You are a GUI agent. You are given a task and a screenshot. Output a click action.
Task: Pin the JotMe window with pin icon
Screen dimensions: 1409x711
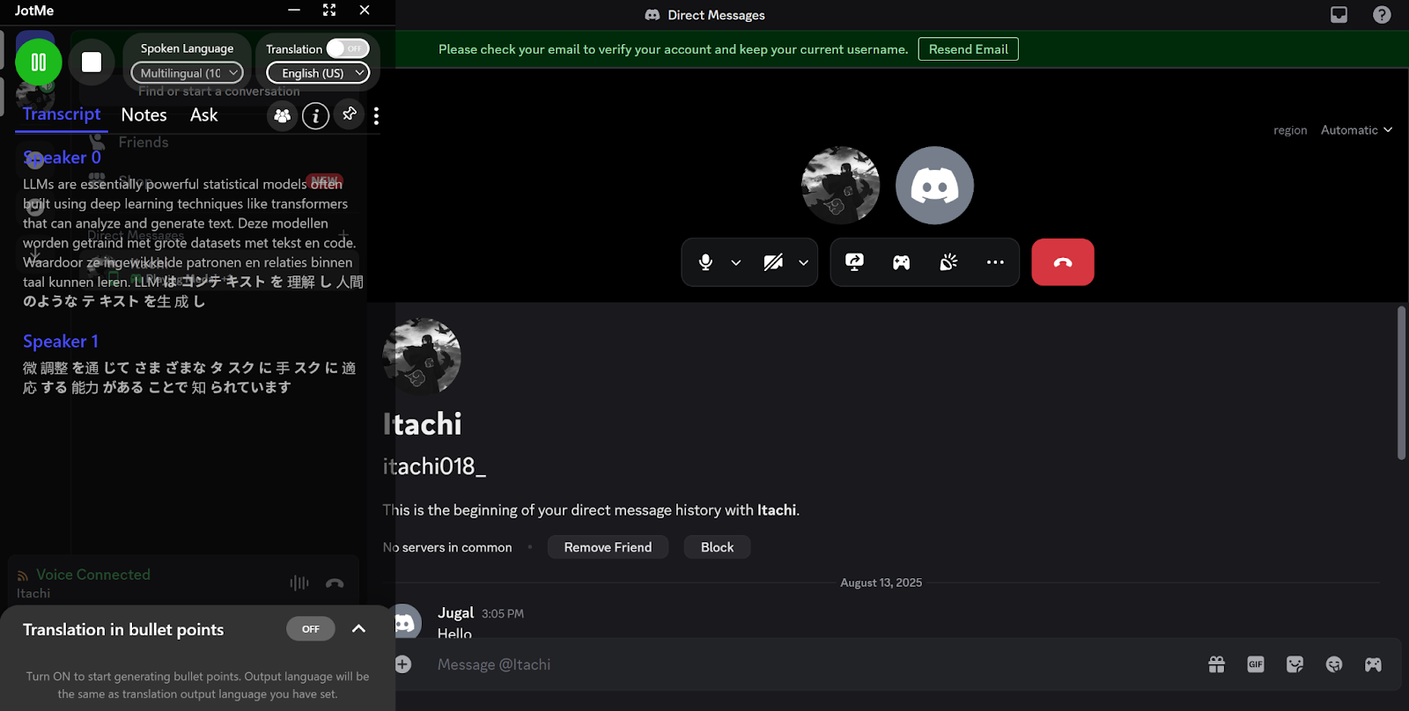(350, 114)
